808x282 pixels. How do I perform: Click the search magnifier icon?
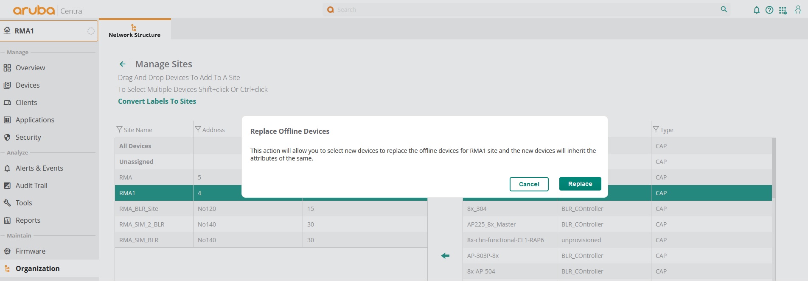pos(724,9)
